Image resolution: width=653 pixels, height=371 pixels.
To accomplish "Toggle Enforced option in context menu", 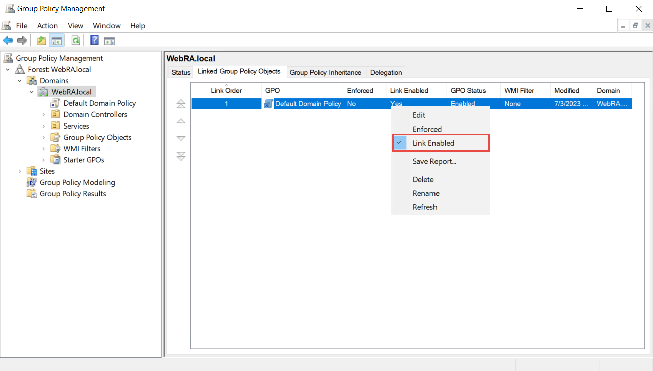I will tap(427, 129).
